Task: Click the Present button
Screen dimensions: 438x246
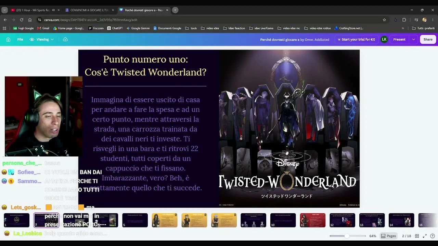Action: pyautogui.click(x=399, y=40)
